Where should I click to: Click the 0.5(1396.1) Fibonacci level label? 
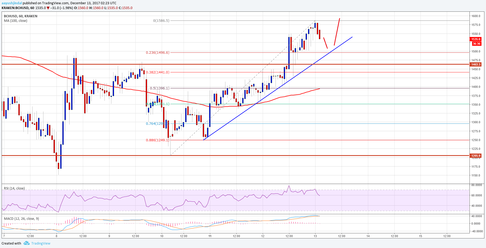tap(160, 88)
